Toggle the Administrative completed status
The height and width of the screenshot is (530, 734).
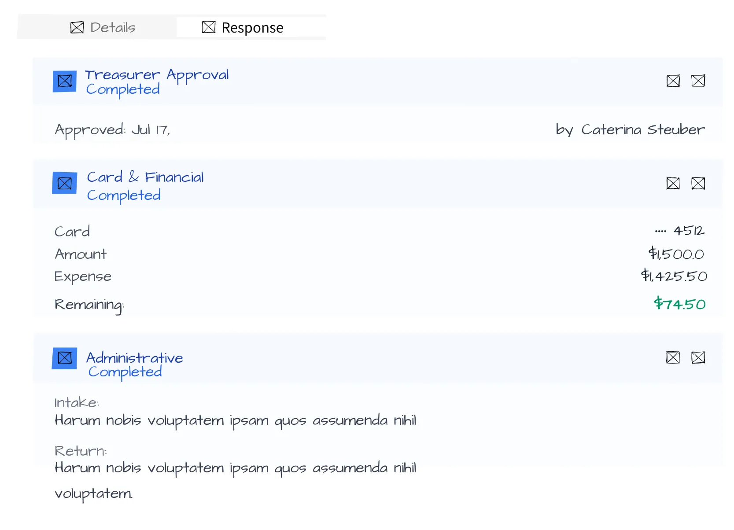(125, 372)
